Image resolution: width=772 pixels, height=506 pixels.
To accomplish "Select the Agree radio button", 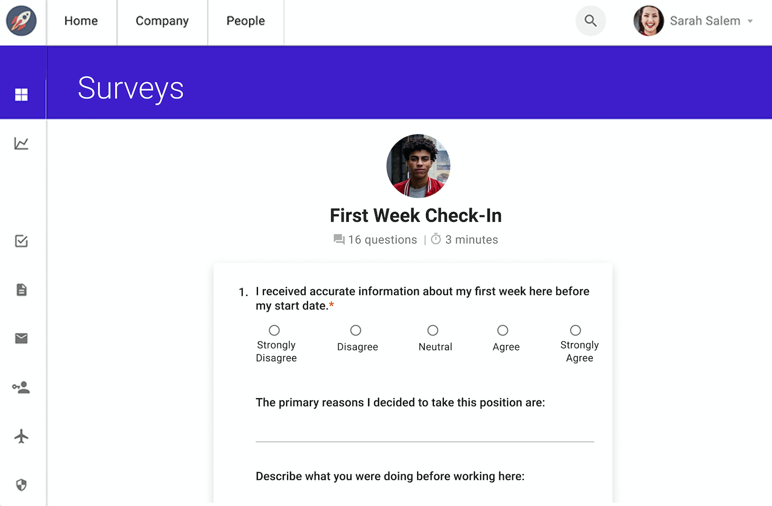I will click(x=503, y=330).
